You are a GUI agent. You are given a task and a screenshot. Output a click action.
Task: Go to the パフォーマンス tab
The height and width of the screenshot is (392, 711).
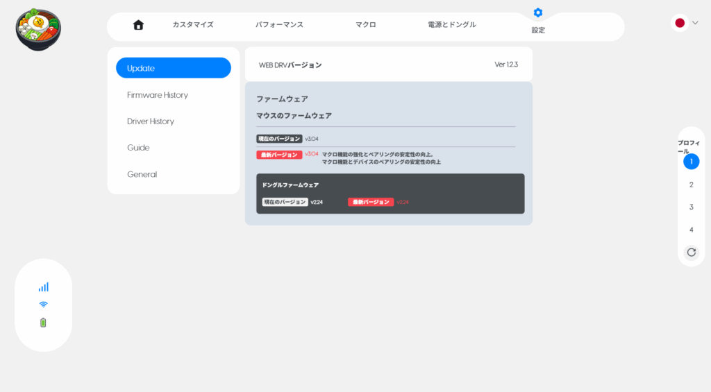(279, 25)
